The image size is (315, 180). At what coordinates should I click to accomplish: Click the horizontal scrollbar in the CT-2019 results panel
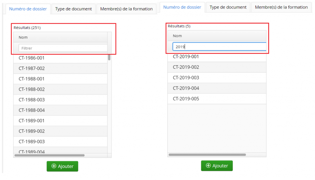coord(207,155)
